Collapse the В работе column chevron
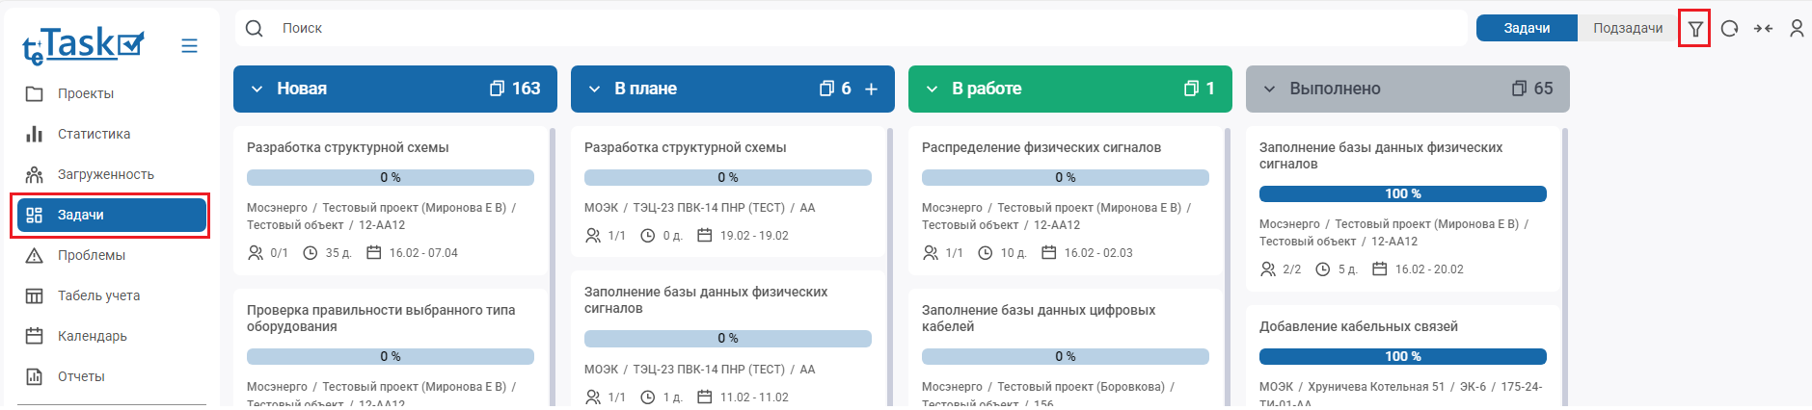This screenshot has width=1812, height=410. click(x=932, y=90)
